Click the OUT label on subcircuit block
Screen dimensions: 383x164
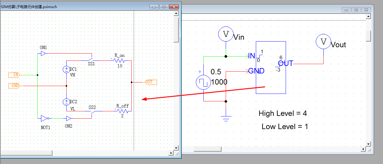click(x=286, y=63)
